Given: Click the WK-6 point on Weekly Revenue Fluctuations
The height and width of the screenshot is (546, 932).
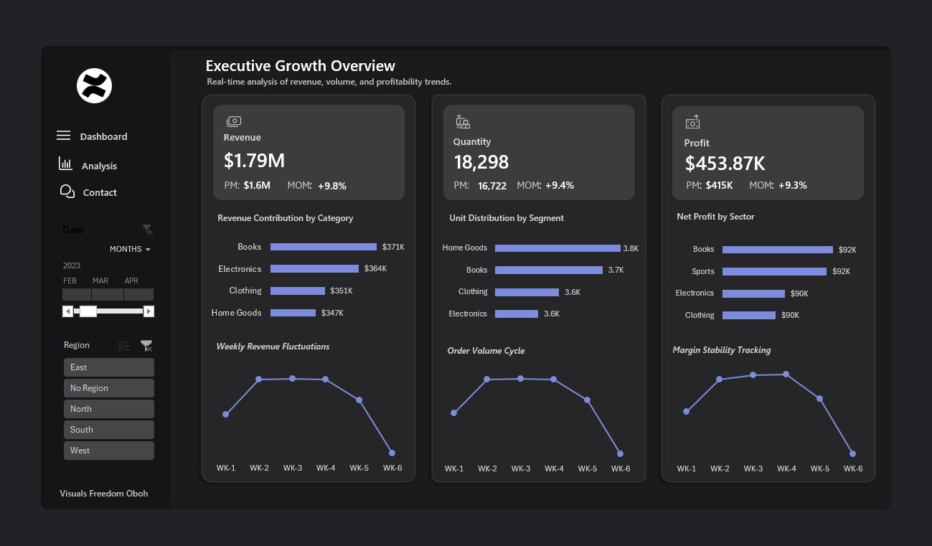Looking at the screenshot, I should click(x=392, y=453).
